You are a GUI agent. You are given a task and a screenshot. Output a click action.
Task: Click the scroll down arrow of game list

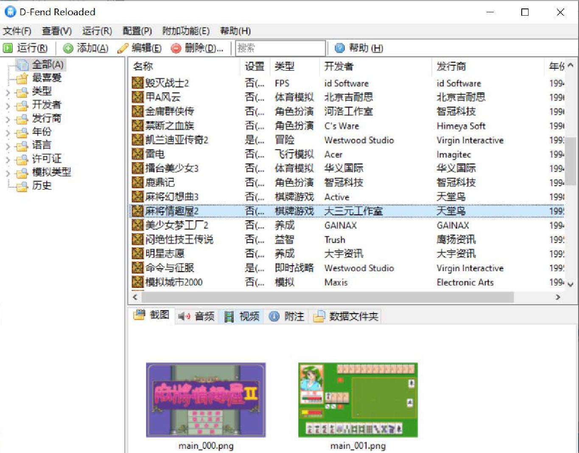pyautogui.click(x=571, y=285)
